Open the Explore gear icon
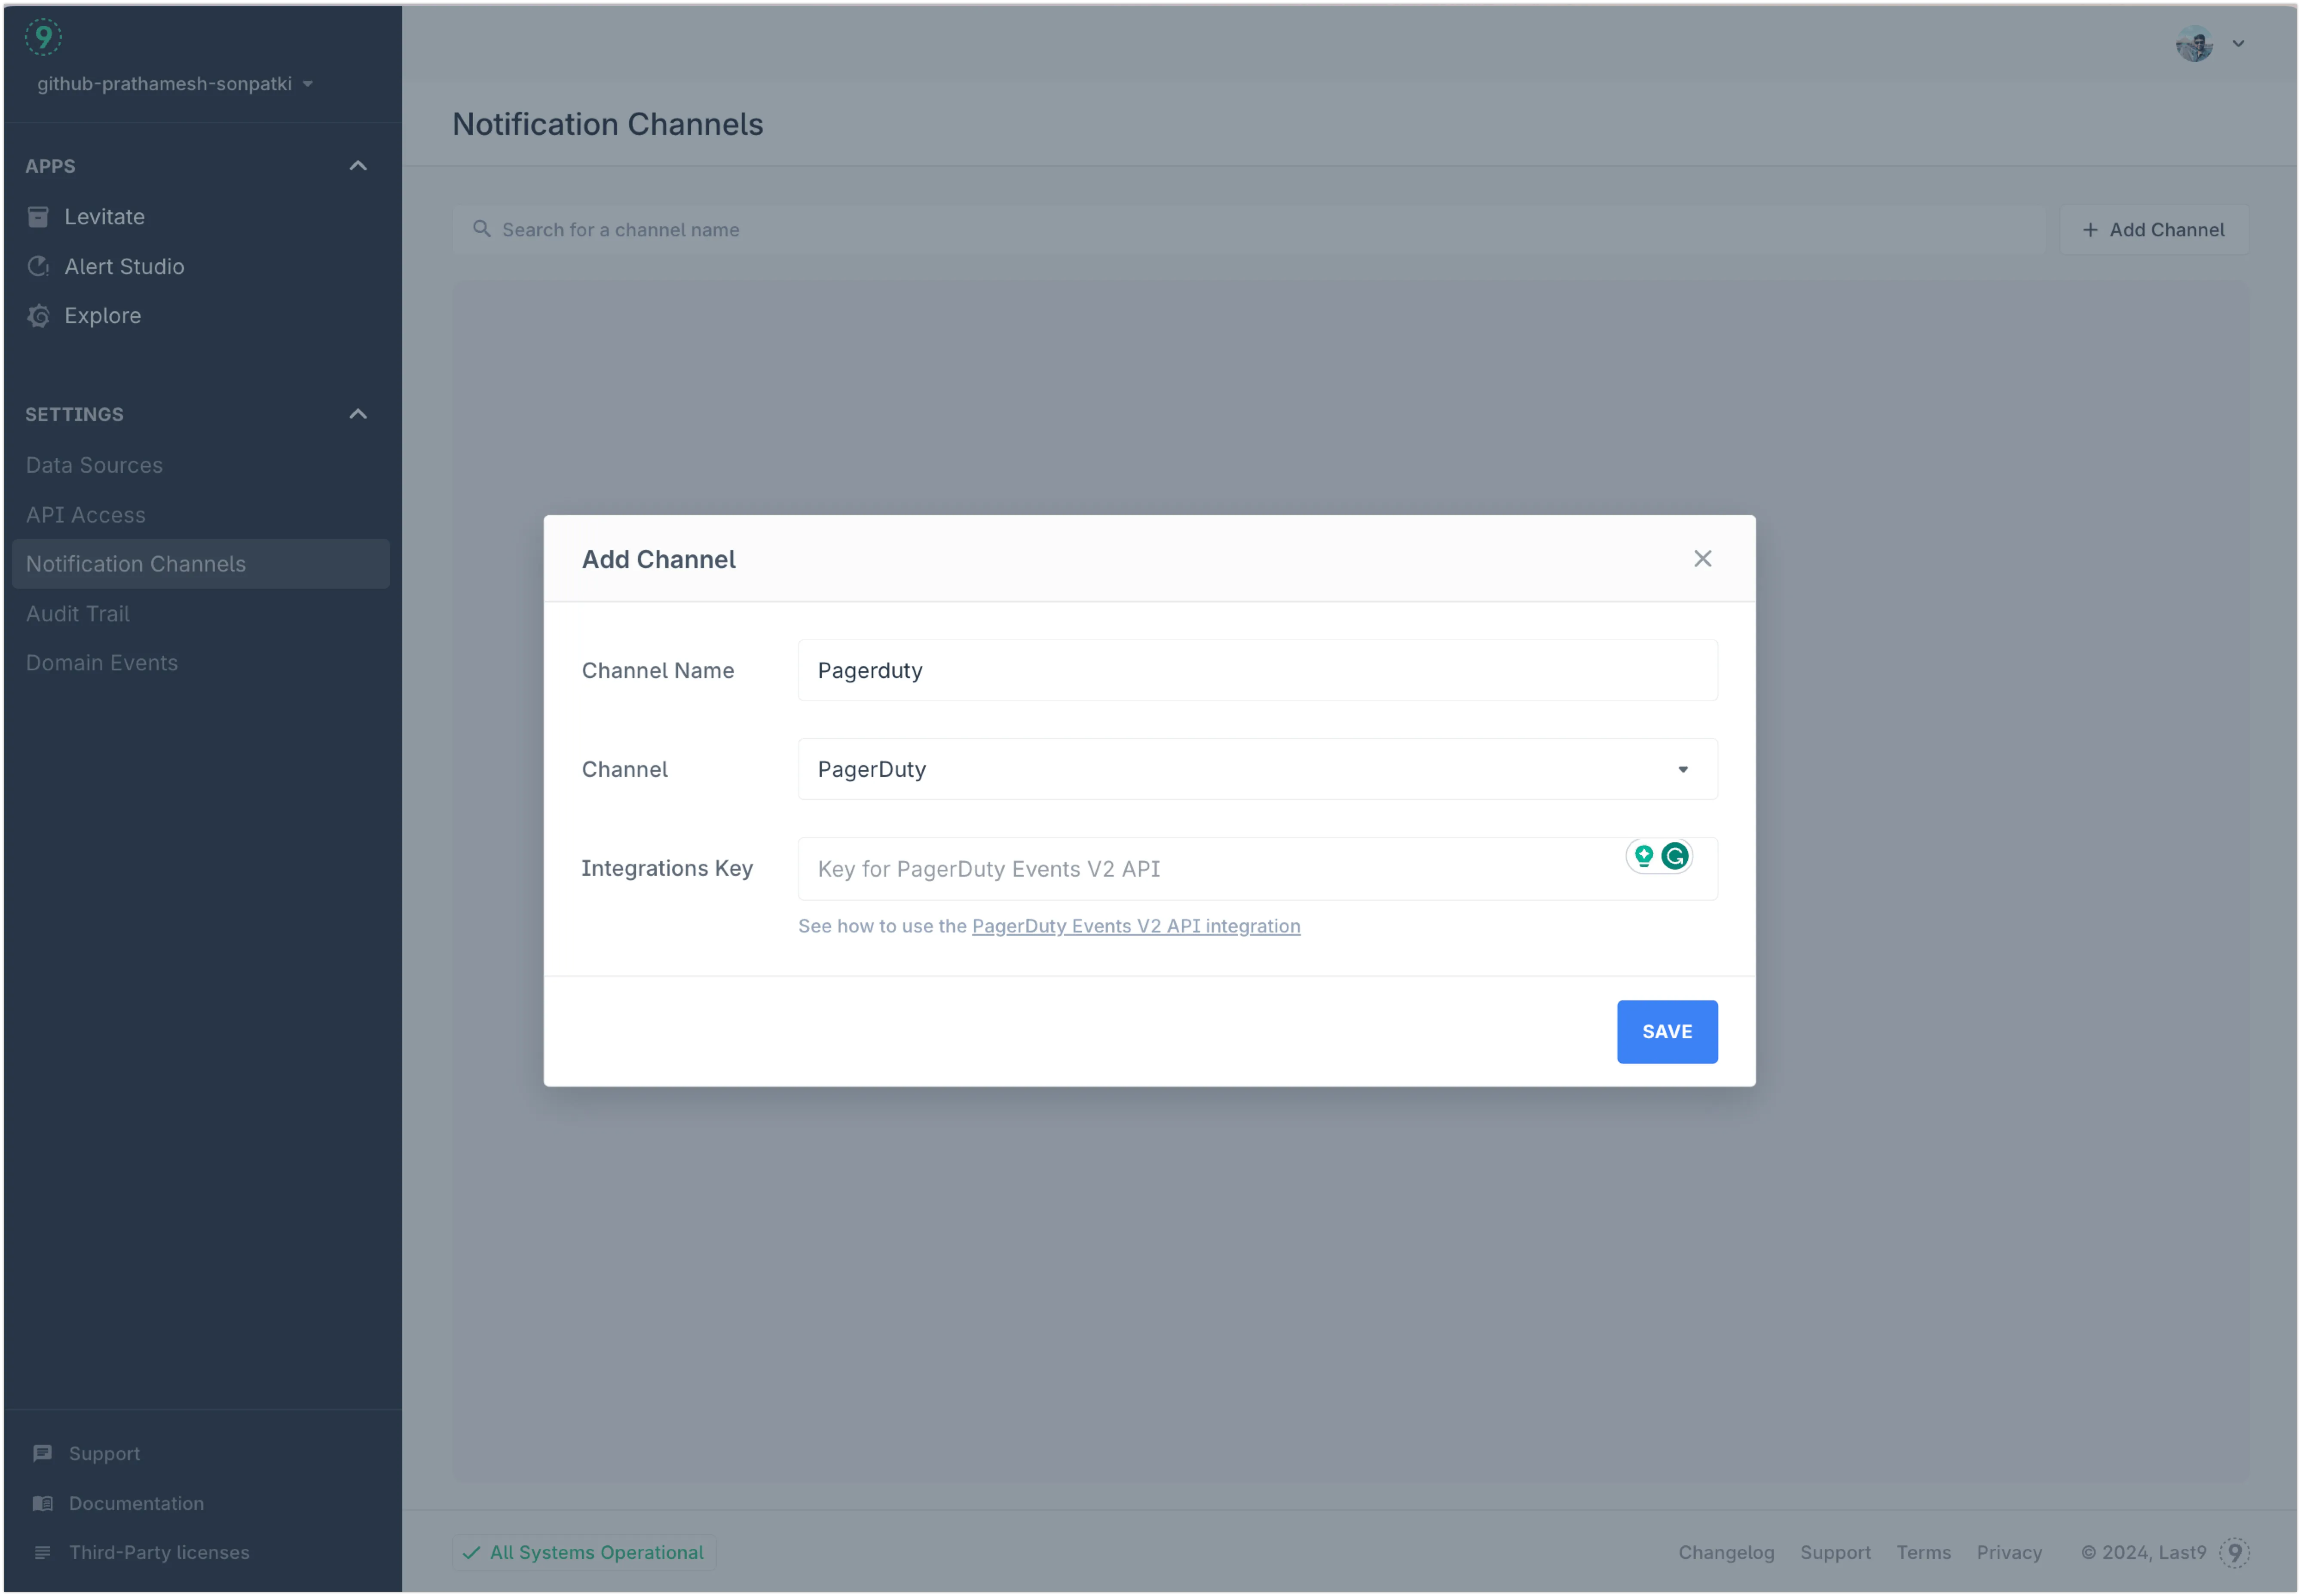The height and width of the screenshot is (1596, 2301). 38,316
